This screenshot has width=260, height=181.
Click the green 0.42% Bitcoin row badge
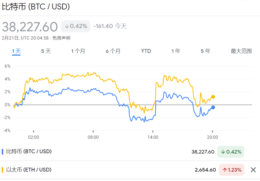[x=231, y=152]
